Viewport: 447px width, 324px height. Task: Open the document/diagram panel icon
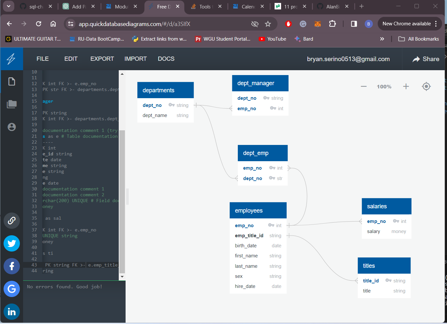(12, 82)
